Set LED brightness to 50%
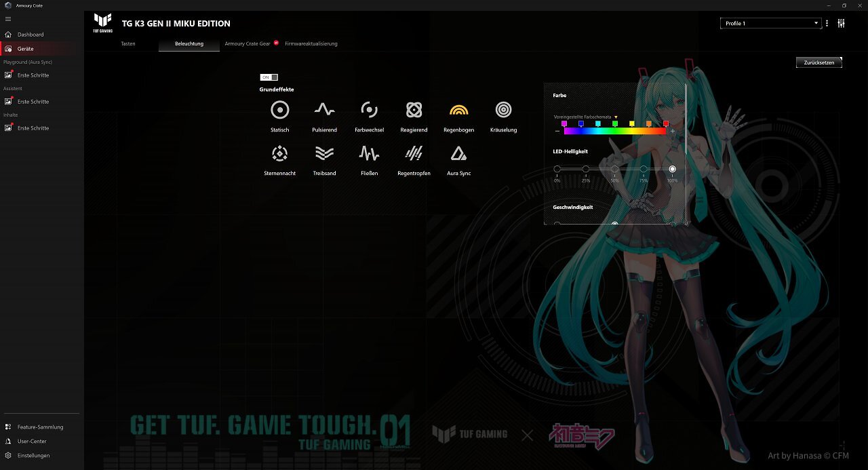Viewport: 868px width, 470px height. pos(614,169)
